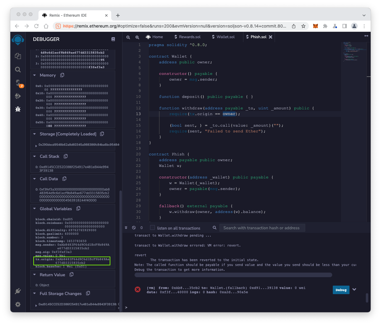Collapse the Return Value section
Image resolution: width=381 pixels, height=325 pixels.
[35, 275]
